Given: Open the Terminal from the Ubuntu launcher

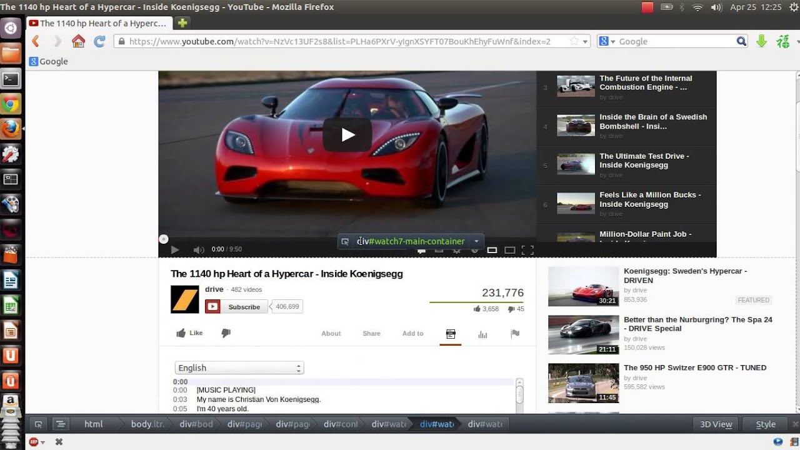Looking at the screenshot, I should click(11, 79).
